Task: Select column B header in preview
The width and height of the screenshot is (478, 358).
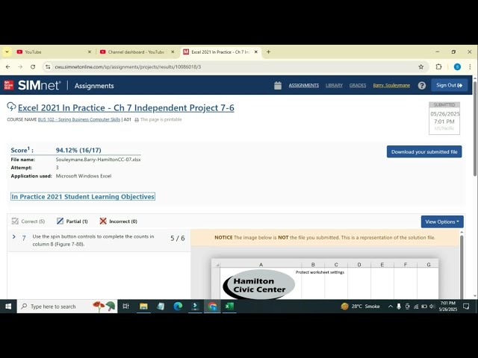Action: [313, 265]
